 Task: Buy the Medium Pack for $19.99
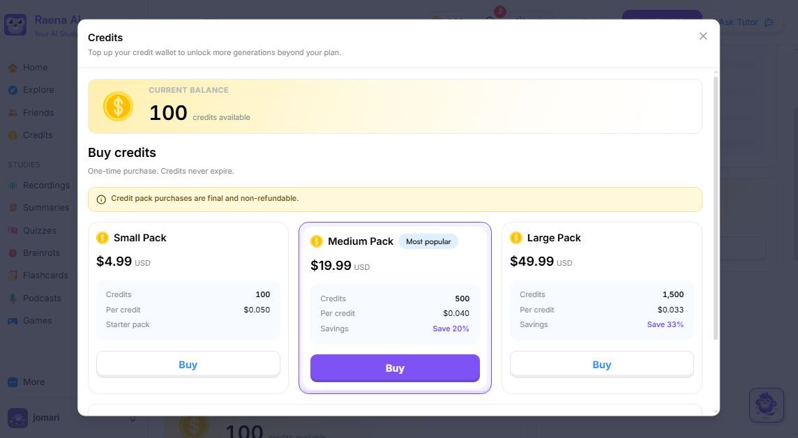click(x=395, y=368)
